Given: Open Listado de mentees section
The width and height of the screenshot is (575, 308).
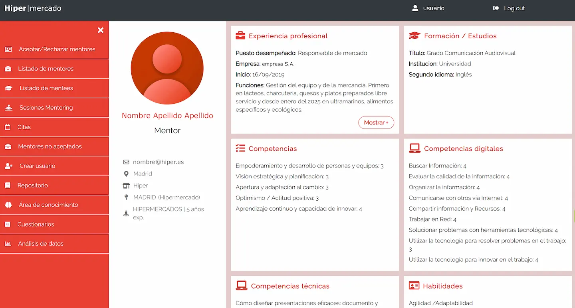Looking at the screenshot, I should click(54, 89).
